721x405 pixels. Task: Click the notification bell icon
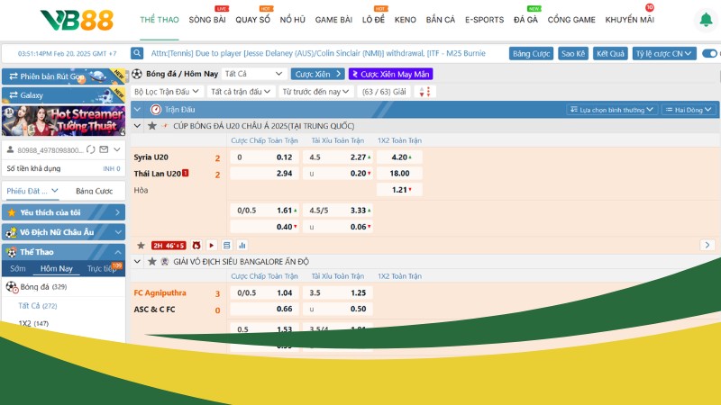tap(705, 20)
